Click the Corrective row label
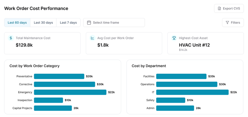This screenshot has width=248, height=117. click(26, 84)
